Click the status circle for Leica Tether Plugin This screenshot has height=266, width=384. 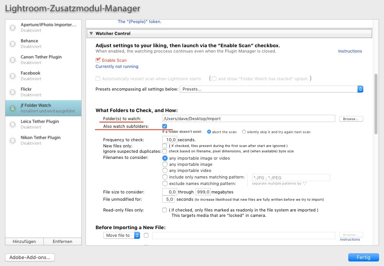tap(13, 124)
